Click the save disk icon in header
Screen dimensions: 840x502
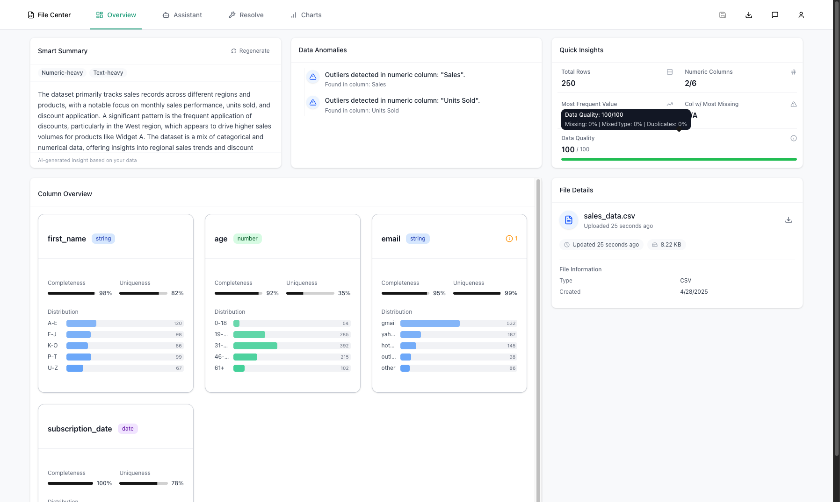pyautogui.click(x=723, y=15)
